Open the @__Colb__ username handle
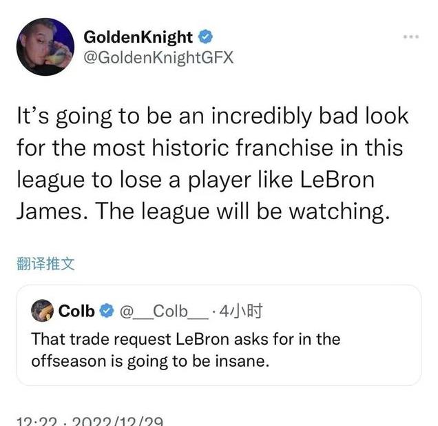438x426 pixels. tap(164, 311)
